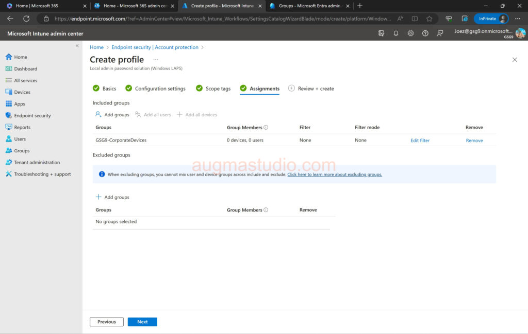Open browser Settings and more menu

click(x=518, y=19)
